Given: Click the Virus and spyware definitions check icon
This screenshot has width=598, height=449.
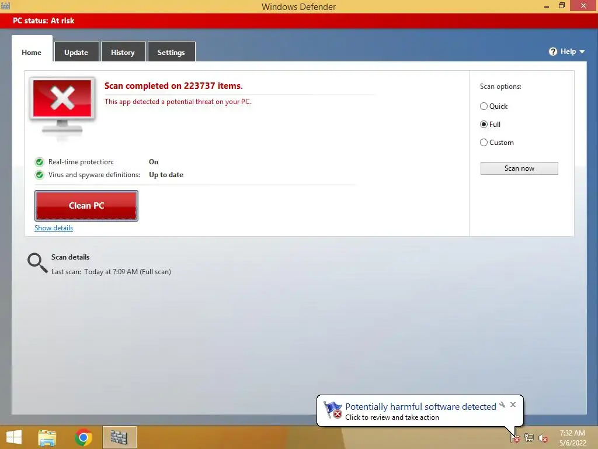Looking at the screenshot, I should (x=39, y=175).
